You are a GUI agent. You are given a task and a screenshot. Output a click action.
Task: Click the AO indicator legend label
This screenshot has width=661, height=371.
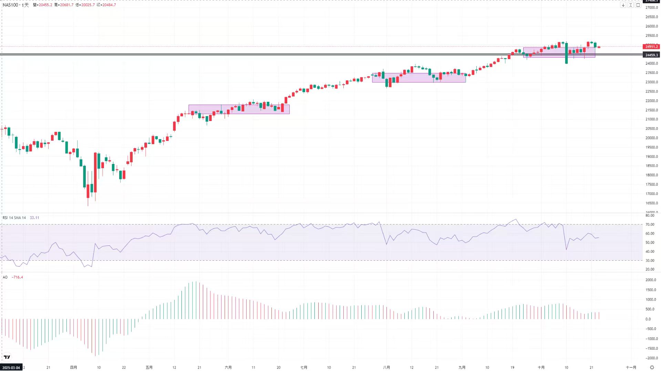click(x=5, y=277)
